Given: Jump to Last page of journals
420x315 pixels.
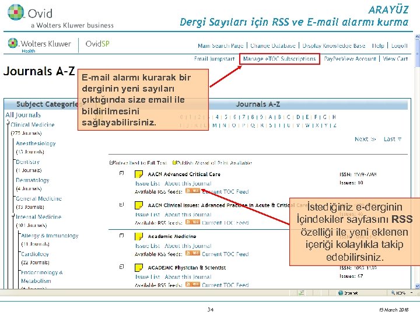Looking at the screenshot, I should coord(393,139).
